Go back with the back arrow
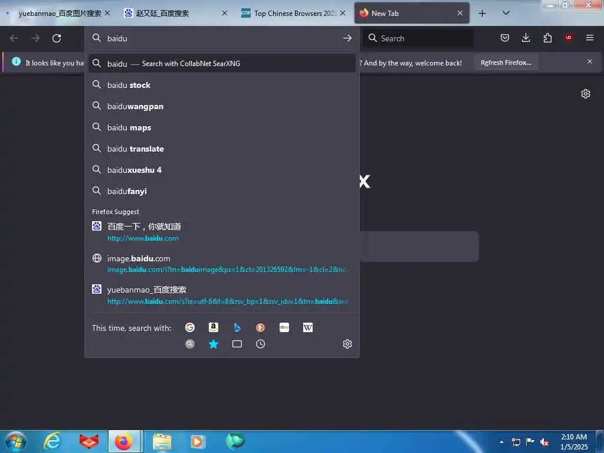Image resolution: width=604 pixels, height=453 pixels. (x=14, y=38)
